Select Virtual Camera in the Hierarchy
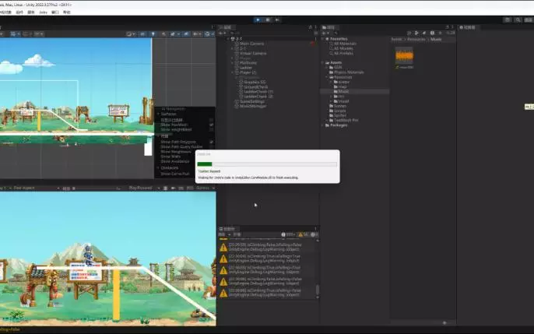Viewport: 534px width, 334px height. (x=253, y=54)
